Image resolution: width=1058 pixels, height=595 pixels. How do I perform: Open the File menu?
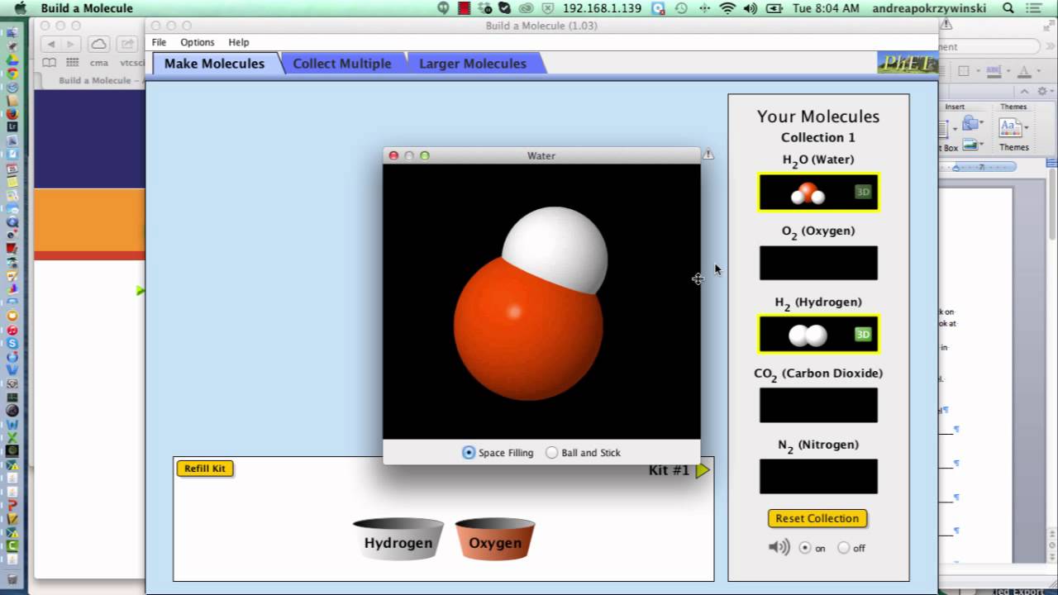click(x=159, y=42)
